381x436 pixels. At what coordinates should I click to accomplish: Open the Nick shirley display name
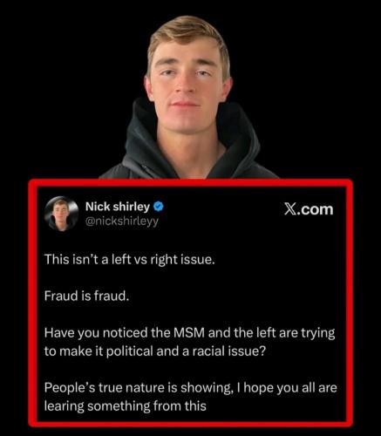point(118,207)
